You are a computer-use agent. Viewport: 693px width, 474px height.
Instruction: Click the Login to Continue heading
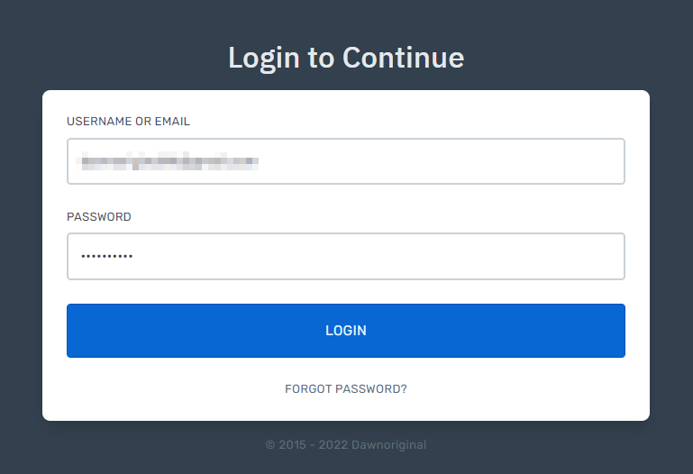point(346,58)
